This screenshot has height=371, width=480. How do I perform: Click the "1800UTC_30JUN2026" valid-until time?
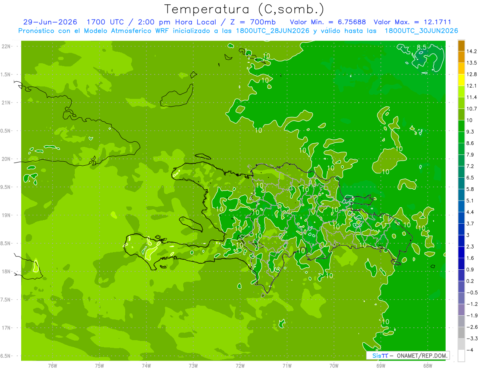pyautogui.click(x=421, y=31)
